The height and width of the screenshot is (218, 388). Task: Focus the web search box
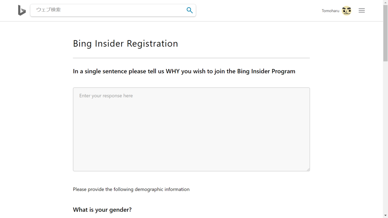tap(107, 10)
